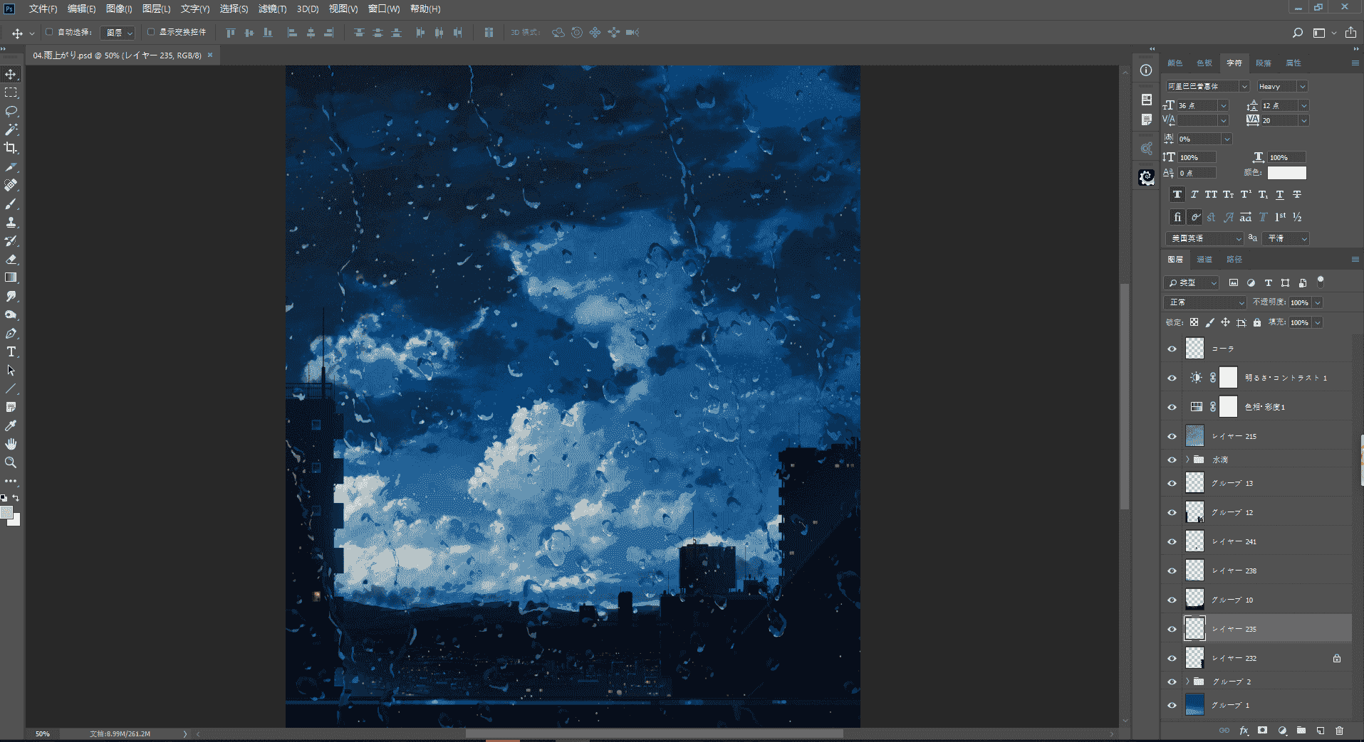1364x742 pixels.
Task: Open the 滤镜(T) menu
Action: (x=272, y=9)
